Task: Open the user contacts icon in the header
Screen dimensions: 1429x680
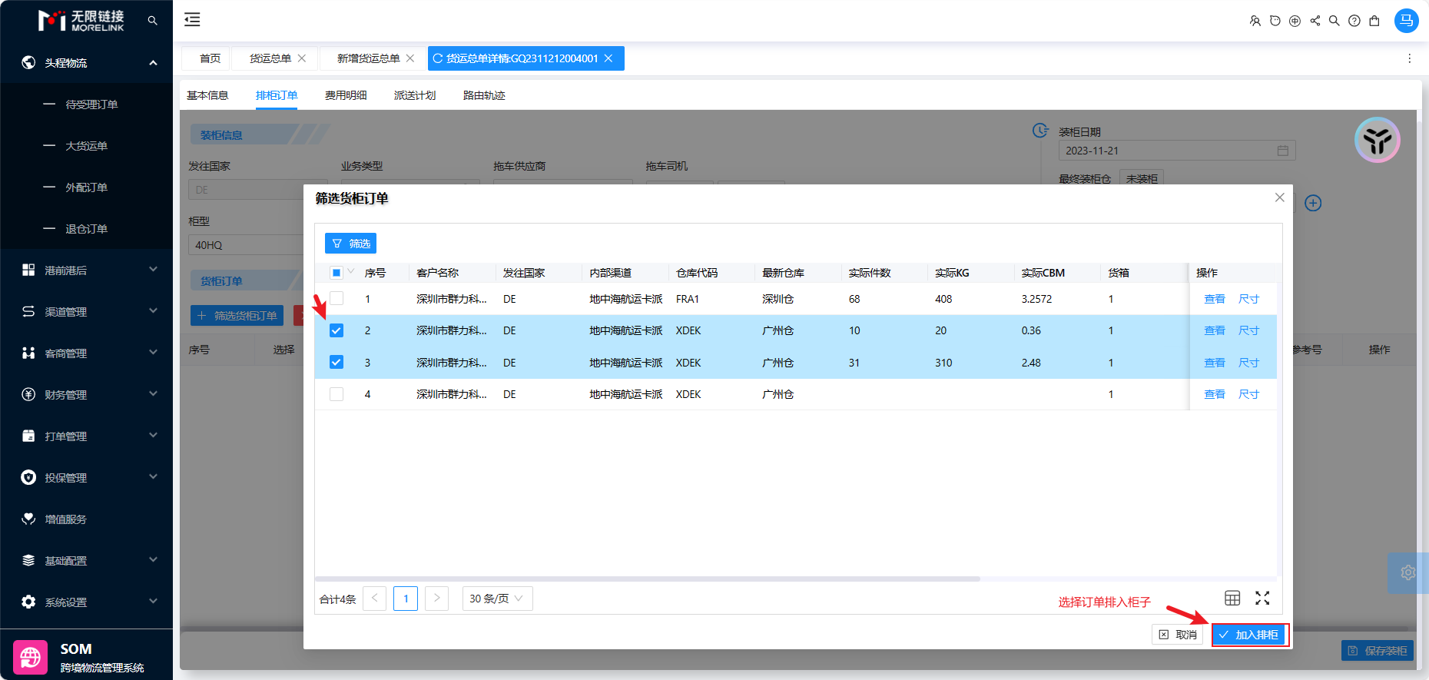Action: click(1255, 21)
